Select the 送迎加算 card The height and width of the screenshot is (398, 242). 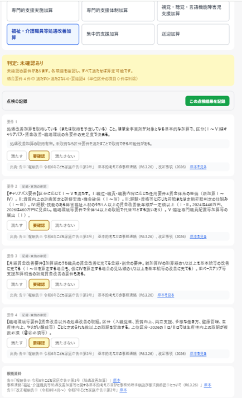(193, 34)
